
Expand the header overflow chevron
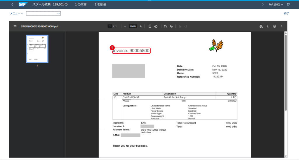[263, 4]
